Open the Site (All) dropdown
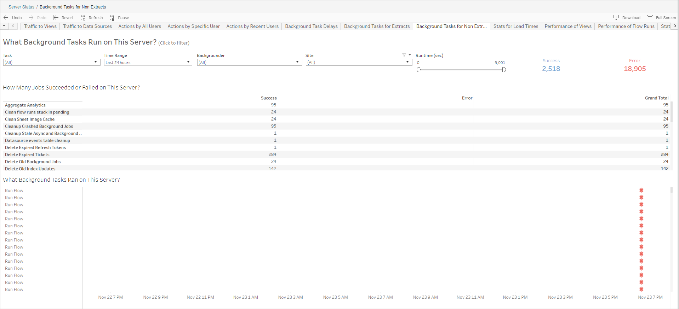The image size is (679, 309). pyautogui.click(x=359, y=62)
